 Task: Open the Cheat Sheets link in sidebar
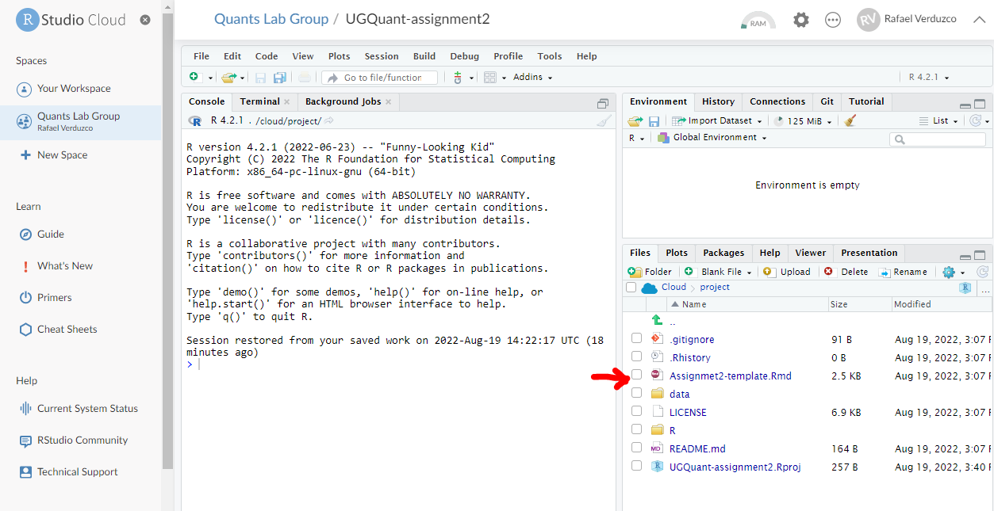pos(67,330)
